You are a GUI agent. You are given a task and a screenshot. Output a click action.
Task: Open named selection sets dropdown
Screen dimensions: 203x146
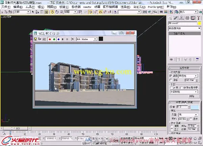(x=129, y=12)
